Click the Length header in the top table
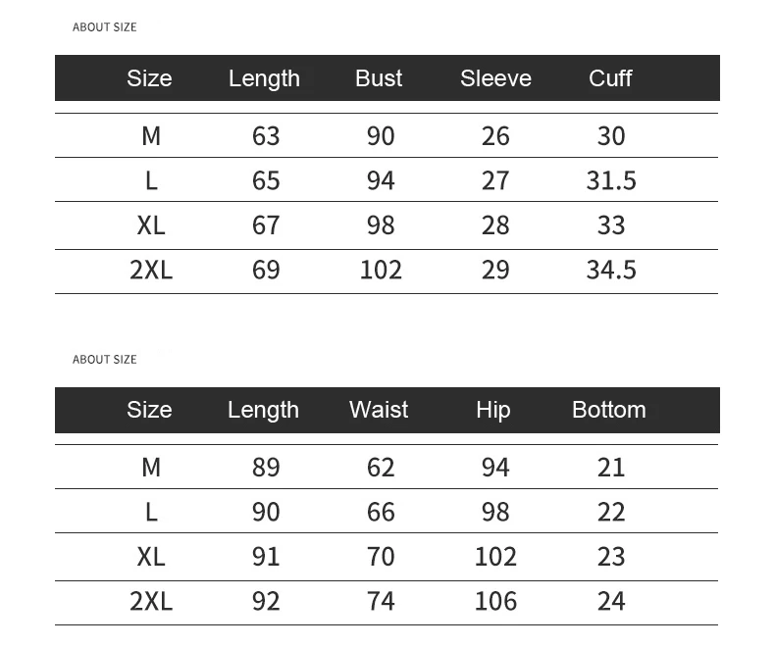The width and height of the screenshot is (775, 647). [x=264, y=78]
